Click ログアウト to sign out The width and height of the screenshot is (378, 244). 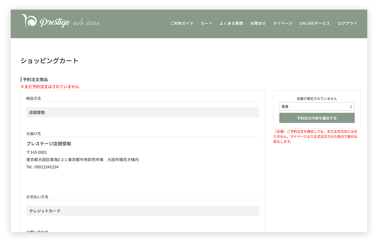pos(347,24)
